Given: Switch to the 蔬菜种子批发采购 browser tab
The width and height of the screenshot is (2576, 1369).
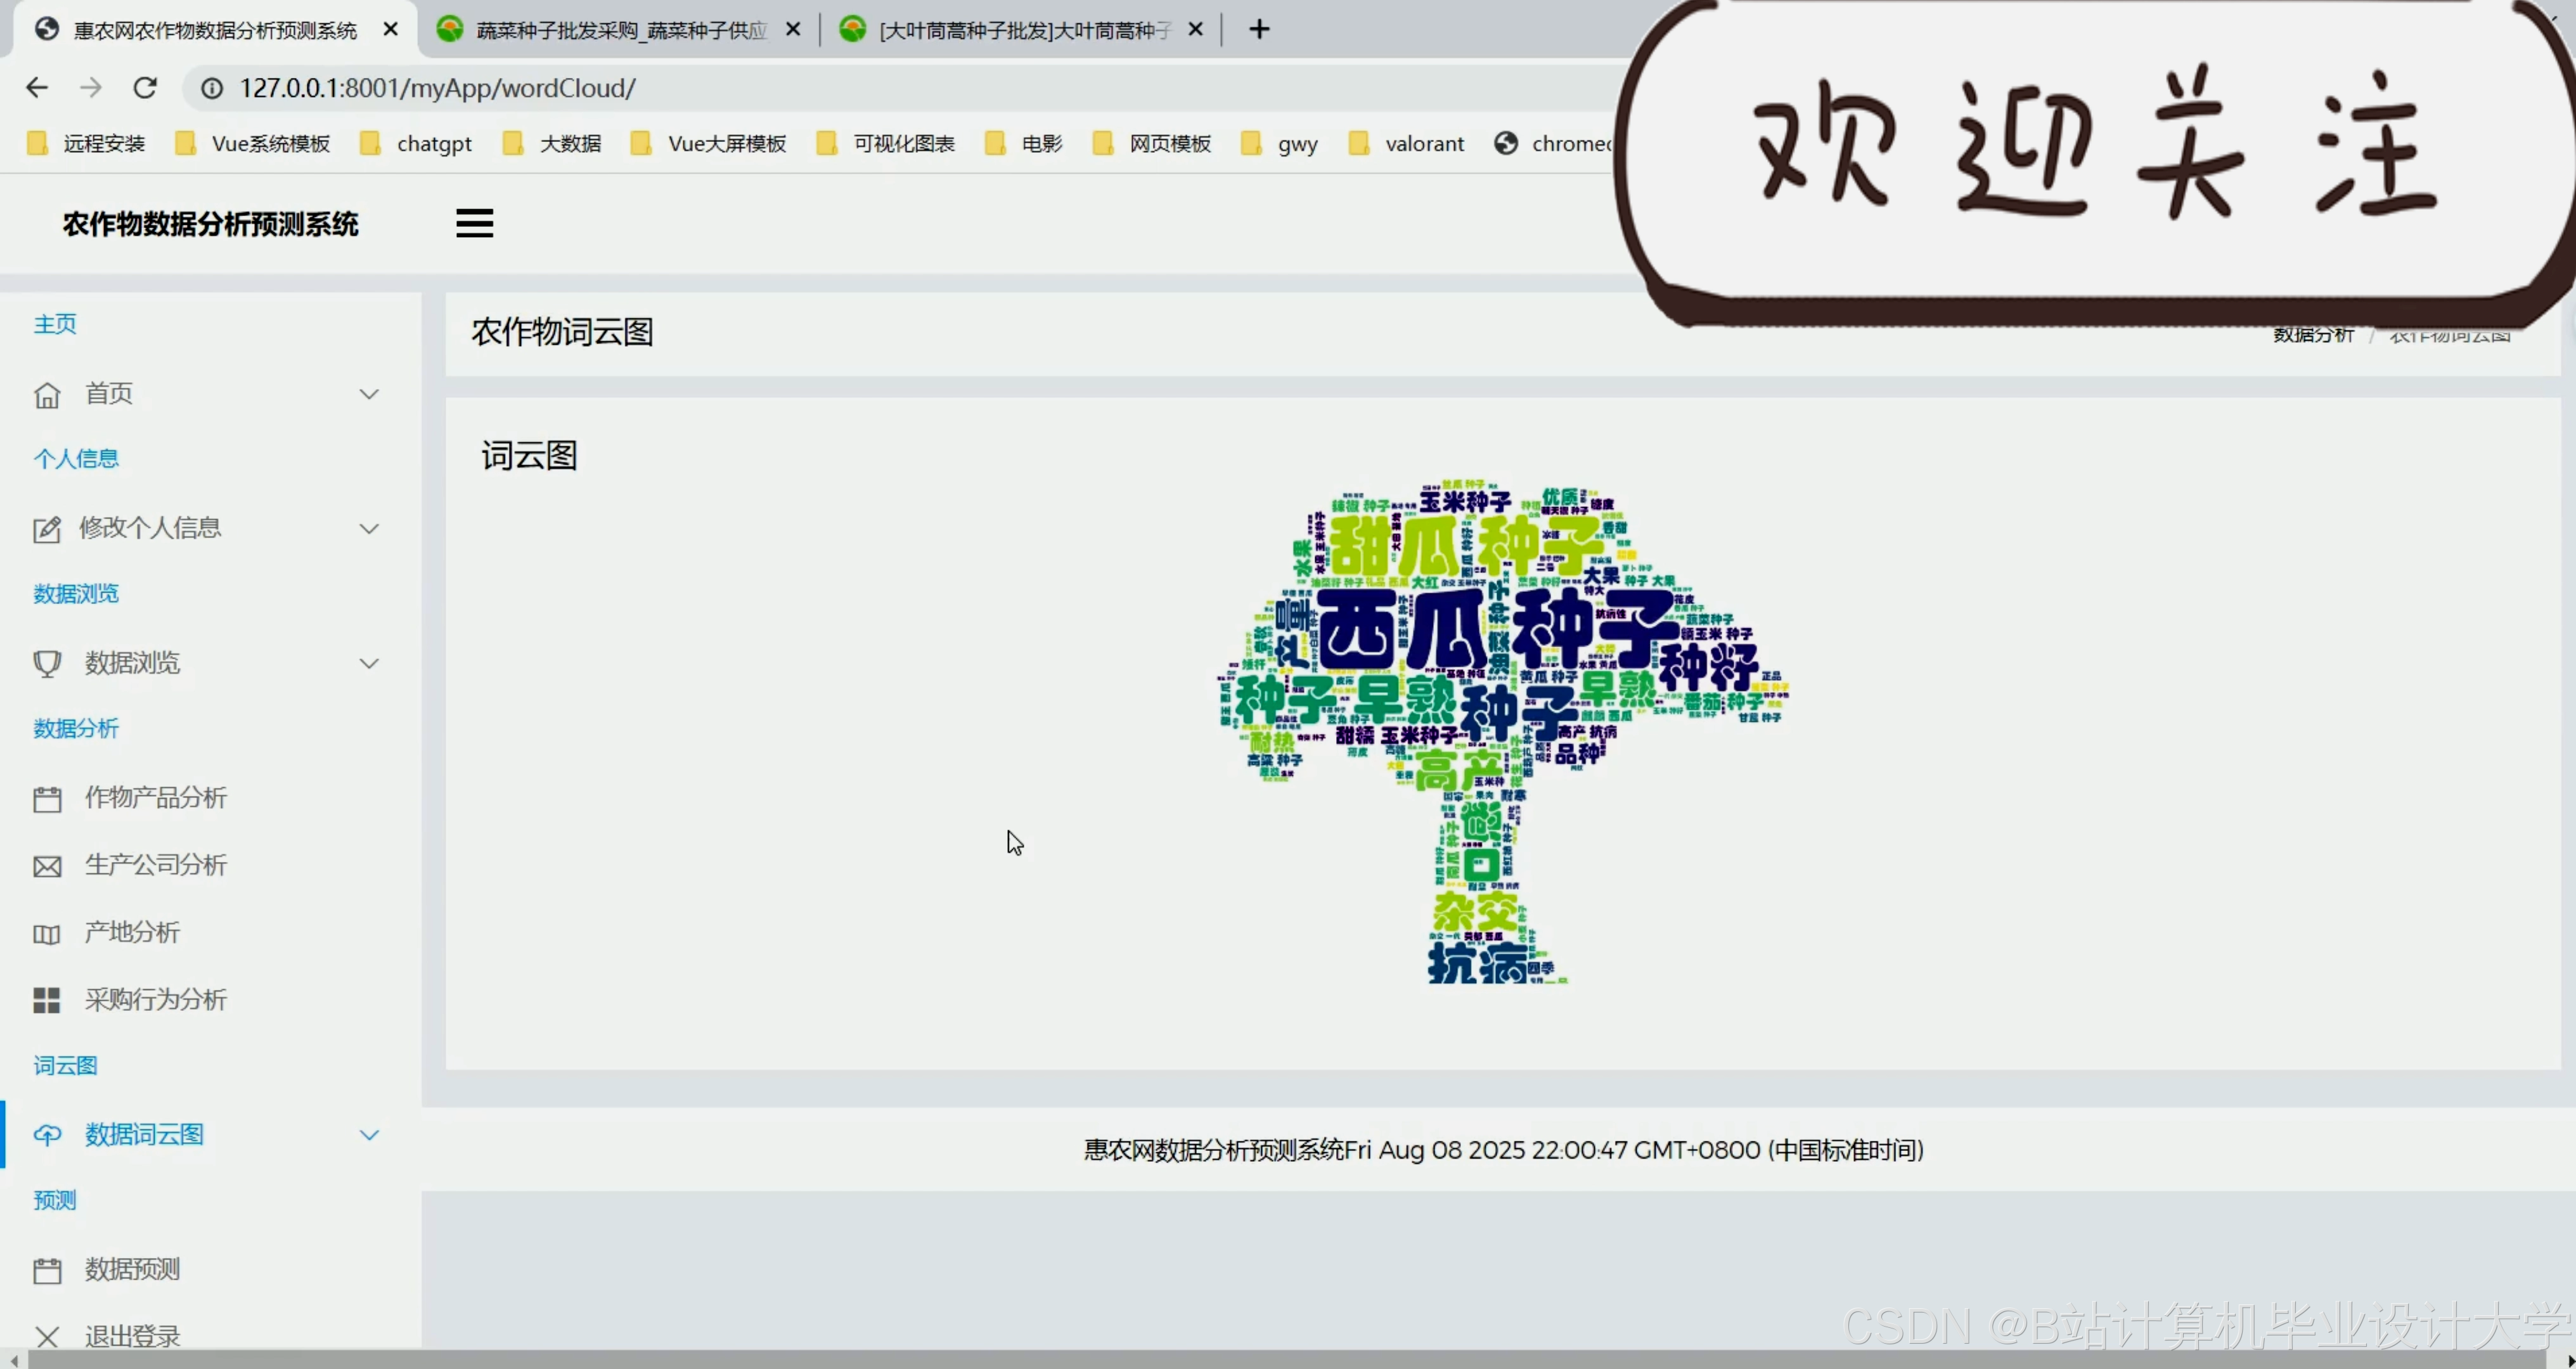Looking at the screenshot, I should click(x=620, y=30).
